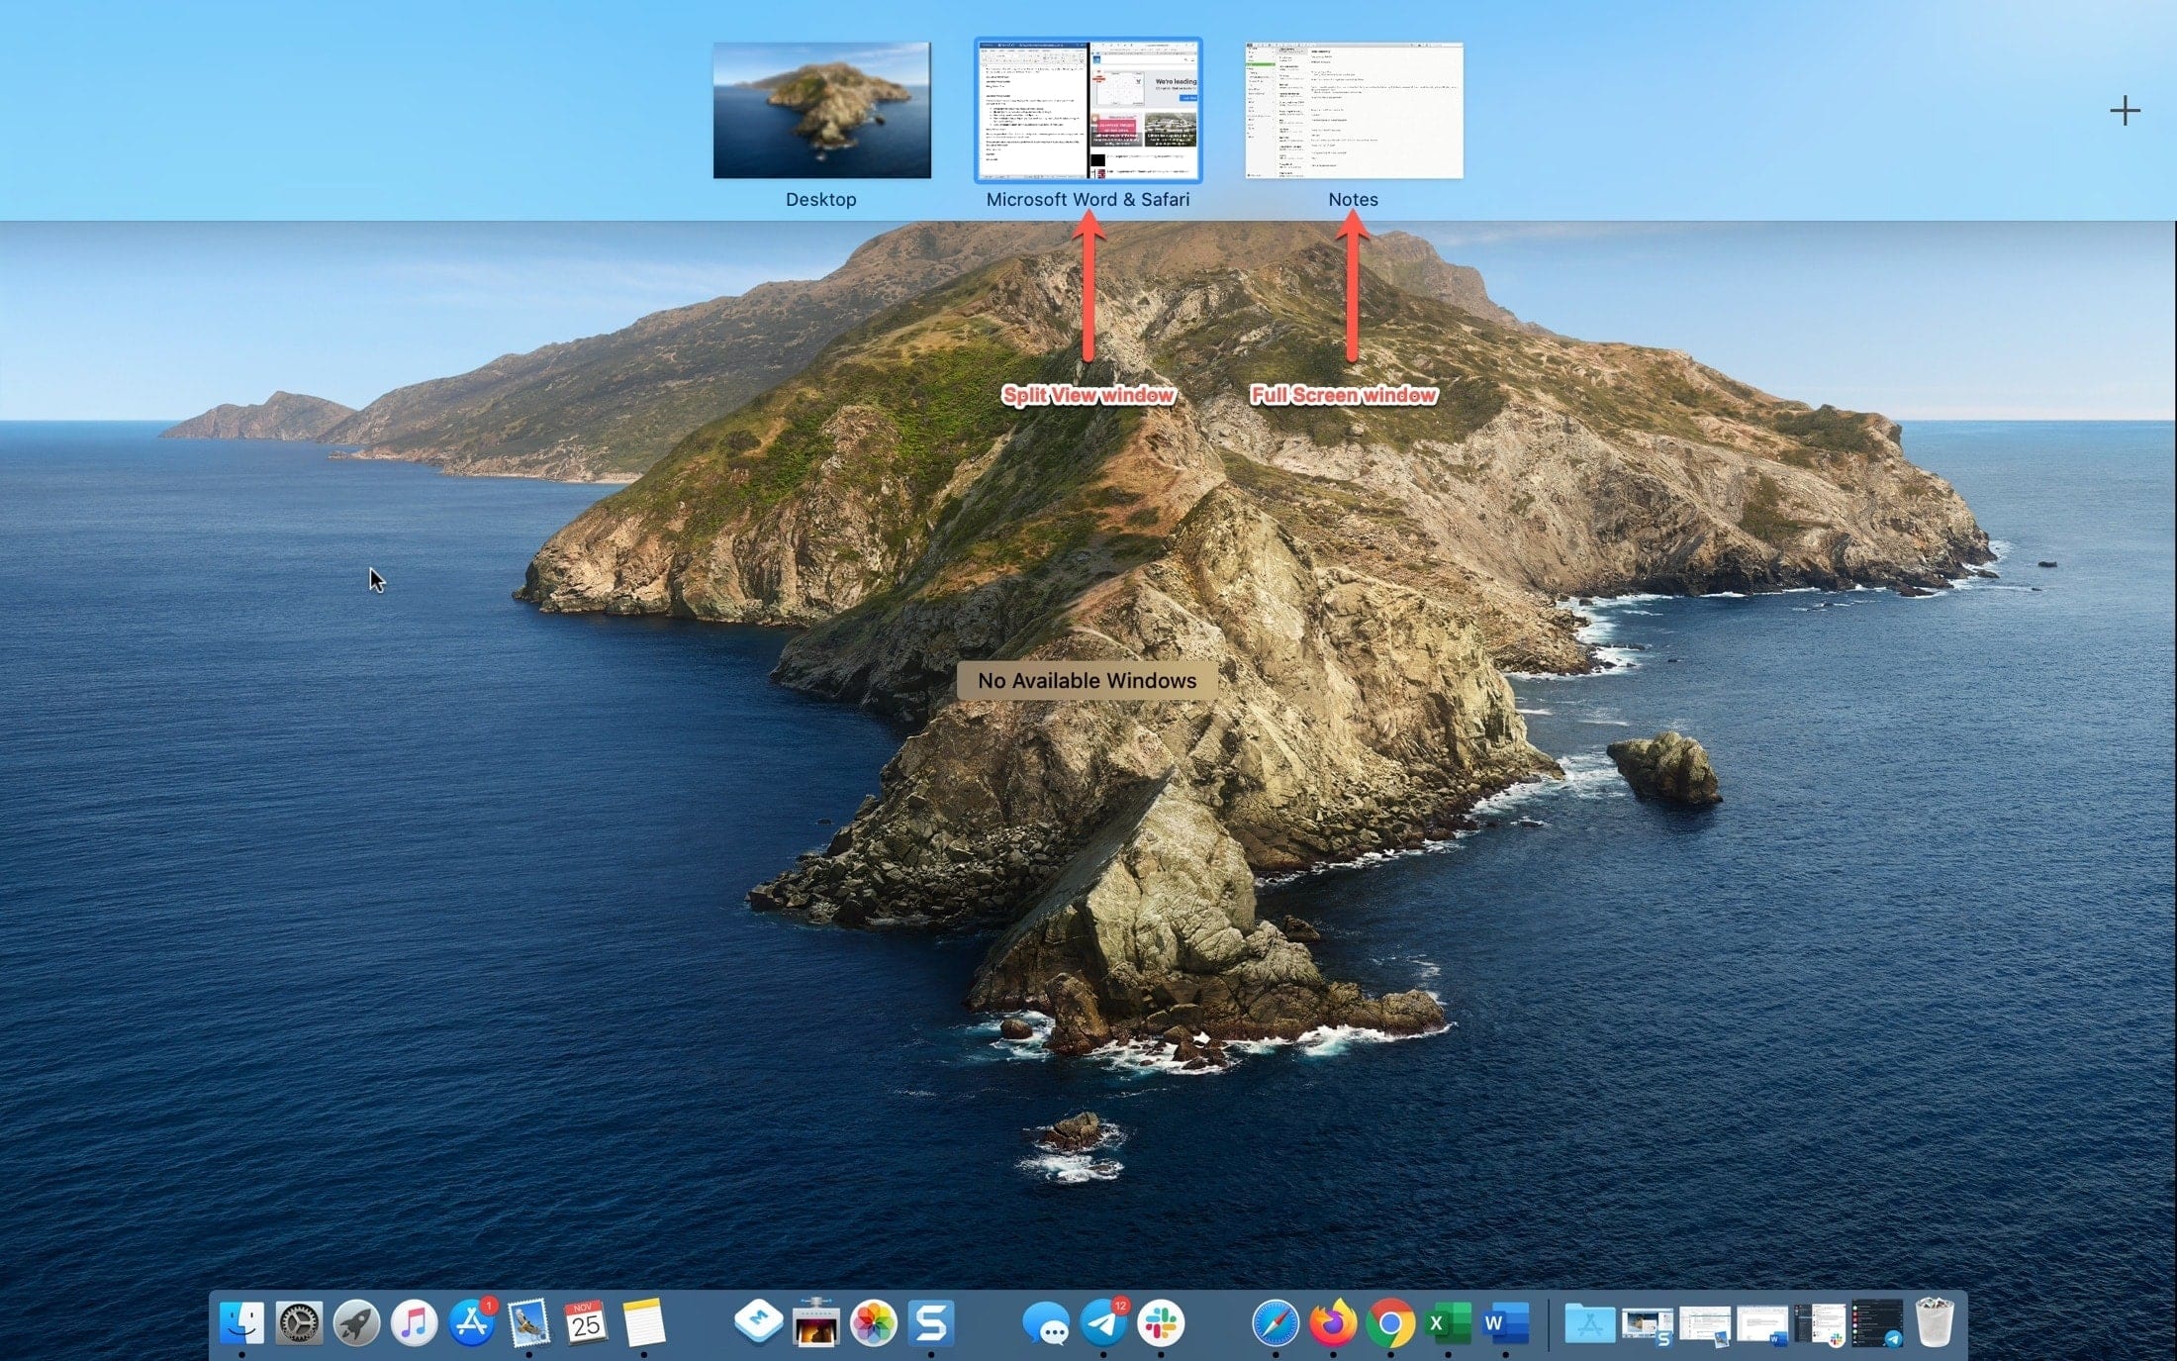Open Snagit S icon in Dock
This screenshot has height=1361, width=2177.
pos(930,1322)
